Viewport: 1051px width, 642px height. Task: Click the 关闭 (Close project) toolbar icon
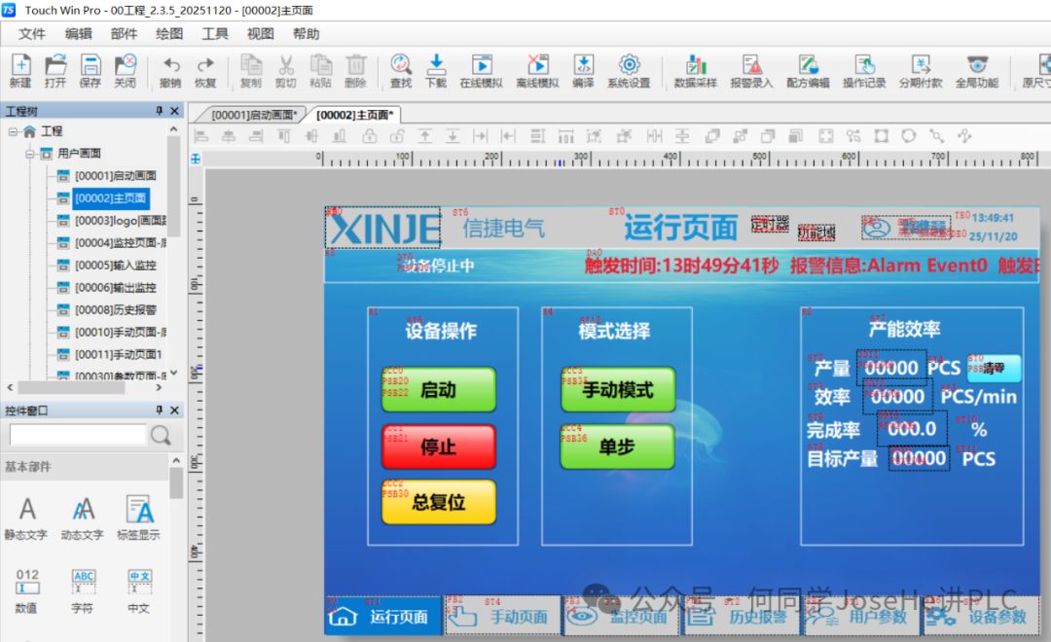click(x=125, y=71)
